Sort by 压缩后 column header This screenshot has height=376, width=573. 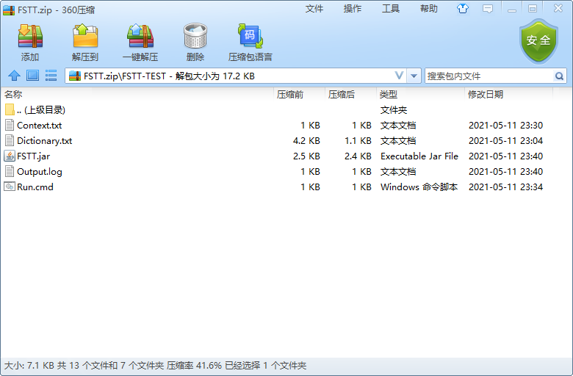(x=351, y=95)
